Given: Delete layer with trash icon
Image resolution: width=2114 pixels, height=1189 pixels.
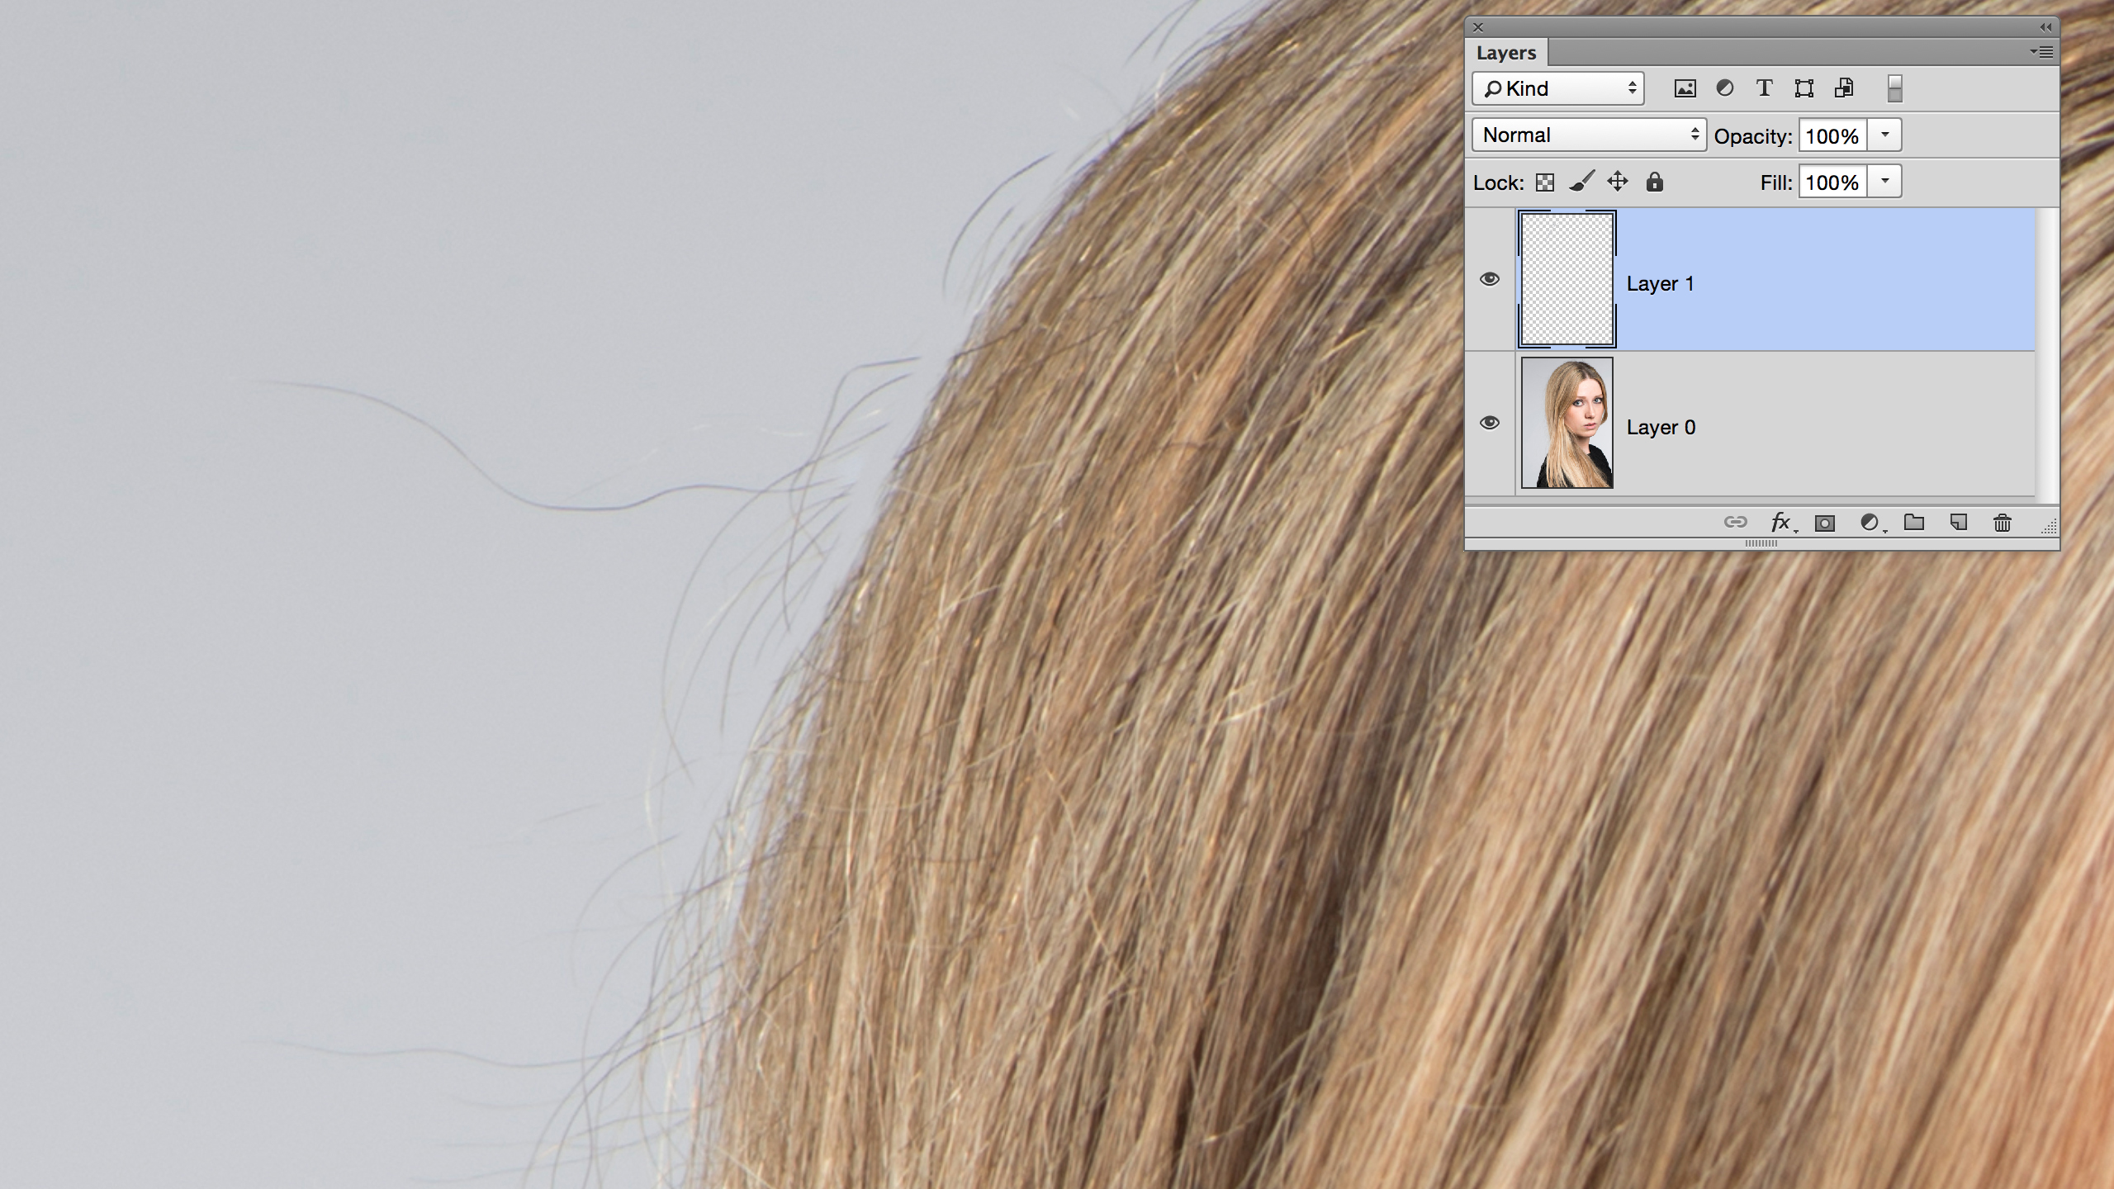Looking at the screenshot, I should (2002, 523).
